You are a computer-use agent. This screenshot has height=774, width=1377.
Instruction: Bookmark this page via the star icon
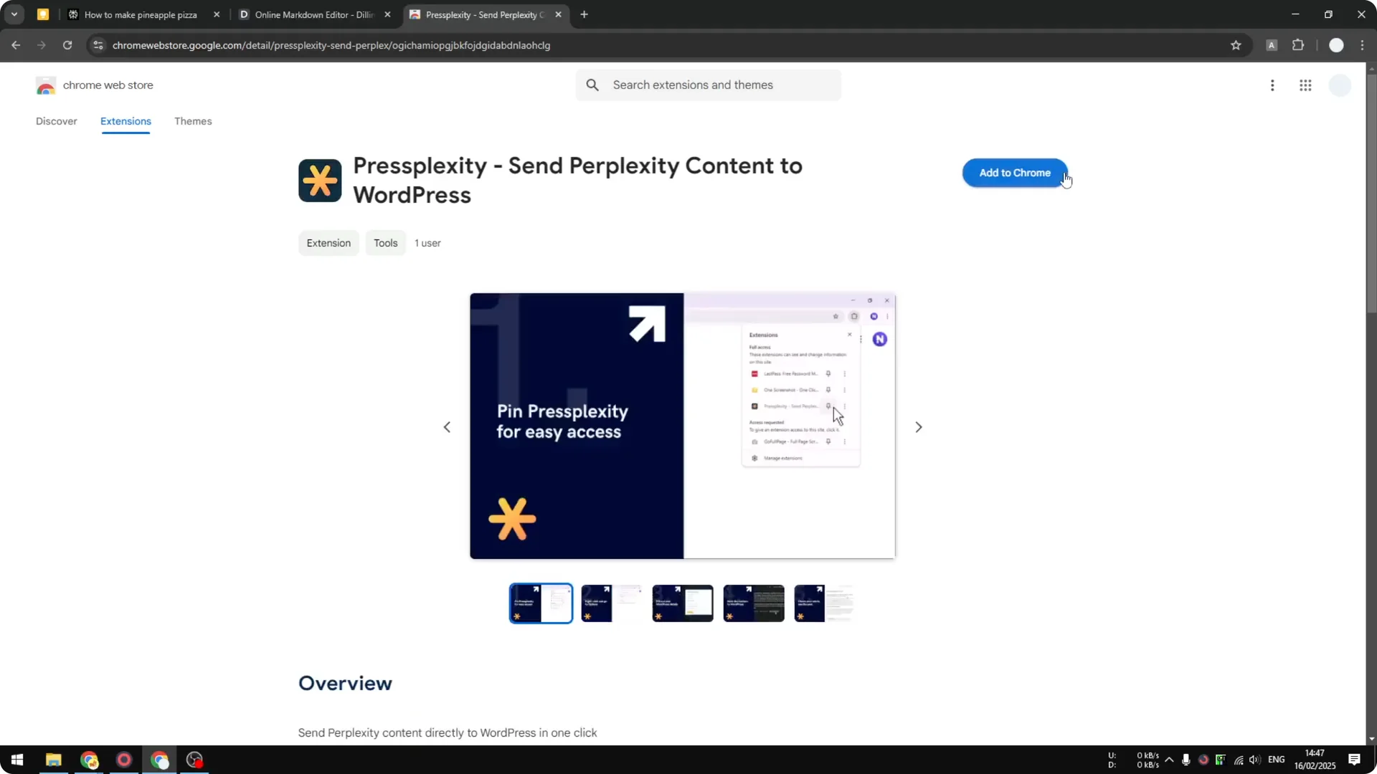(x=1236, y=45)
